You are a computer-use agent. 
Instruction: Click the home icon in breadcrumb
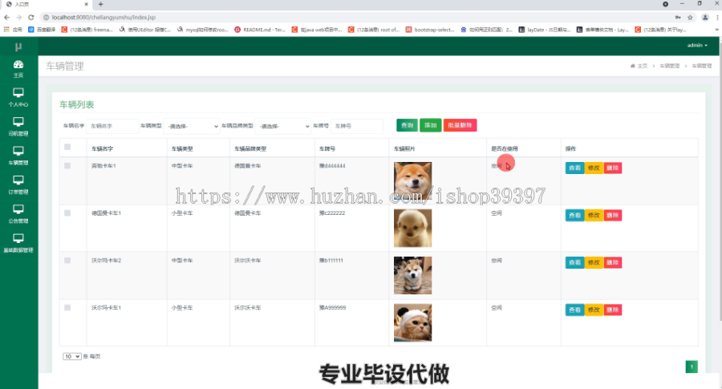click(x=633, y=66)
